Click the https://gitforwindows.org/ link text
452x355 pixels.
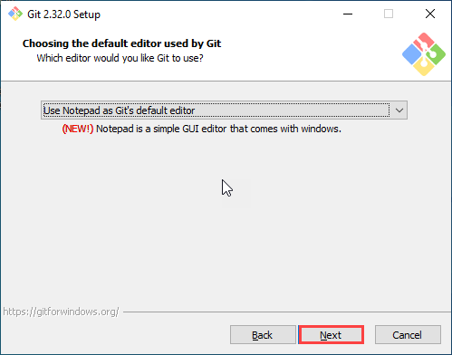(61, 312)
